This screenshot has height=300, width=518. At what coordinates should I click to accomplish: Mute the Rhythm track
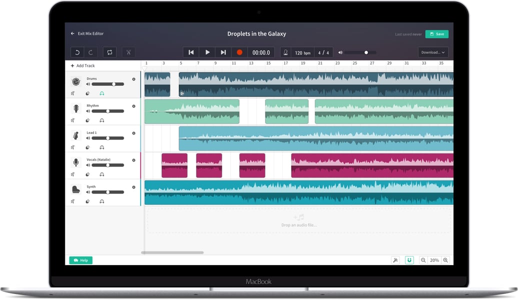coord(72,120)
